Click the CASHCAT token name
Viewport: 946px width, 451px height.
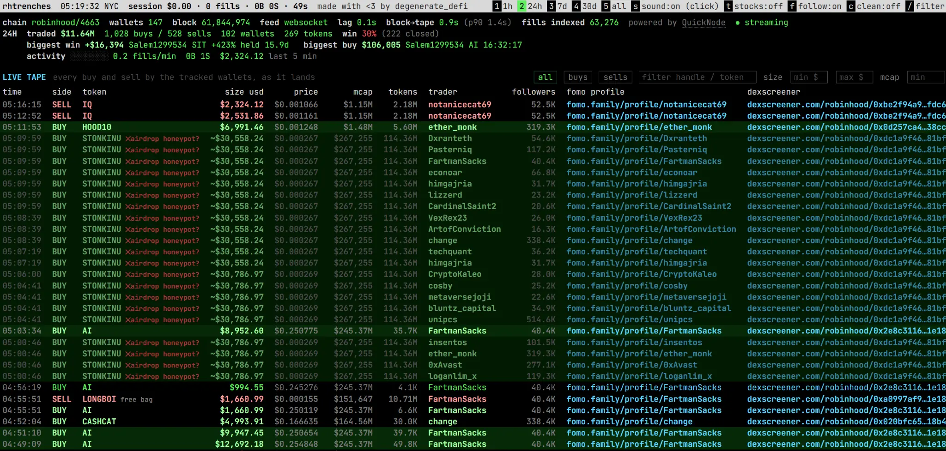click(99, 421)
